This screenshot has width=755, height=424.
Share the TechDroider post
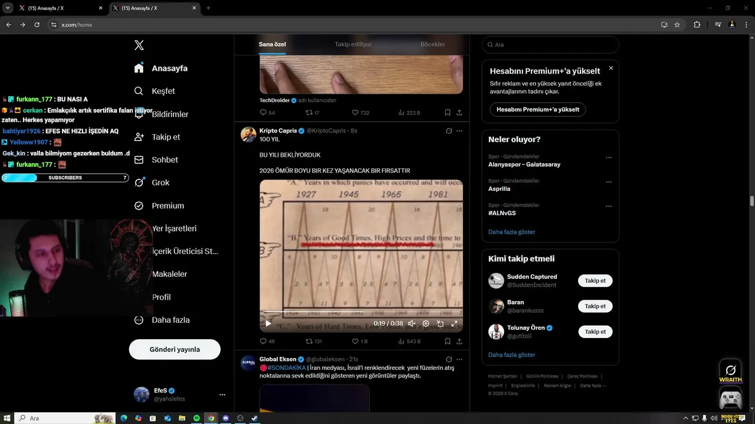[459, 112]
